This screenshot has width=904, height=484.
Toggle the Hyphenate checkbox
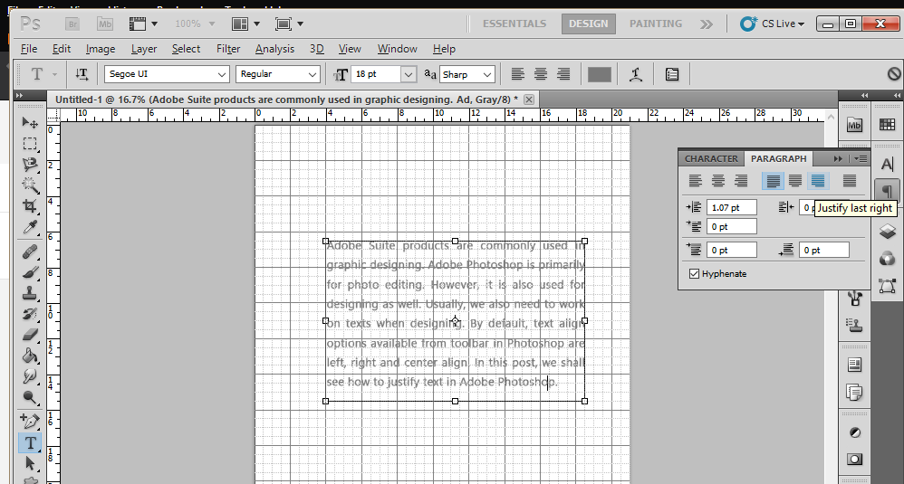point(694,274)
